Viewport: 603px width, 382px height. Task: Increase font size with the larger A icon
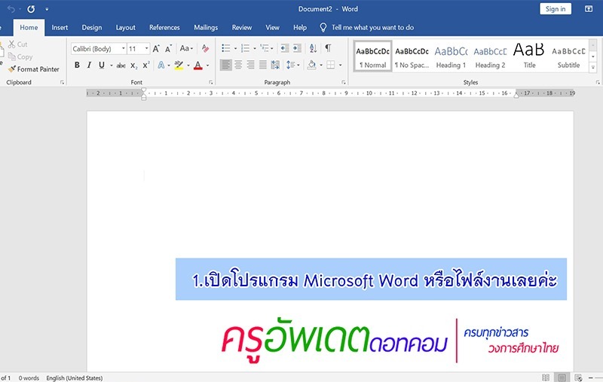pos(156,48)
